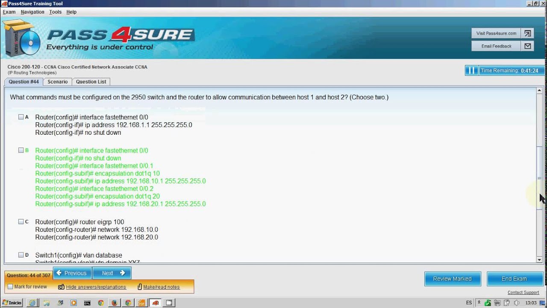The height and width of the screenshot is (308, 547).
Task: Open the Navigation menu
Action: (32, 12)
